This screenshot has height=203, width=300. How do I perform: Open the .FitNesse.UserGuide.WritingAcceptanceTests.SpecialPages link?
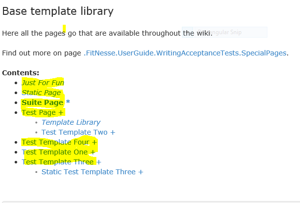[185, 52]
